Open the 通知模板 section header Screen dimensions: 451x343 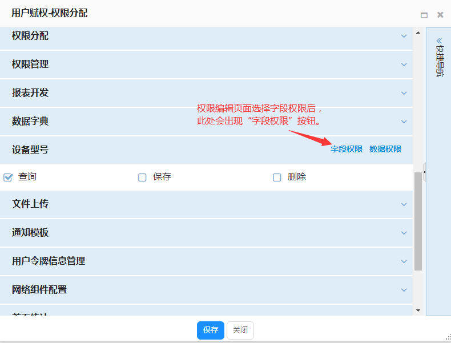(x=206, y=233)
